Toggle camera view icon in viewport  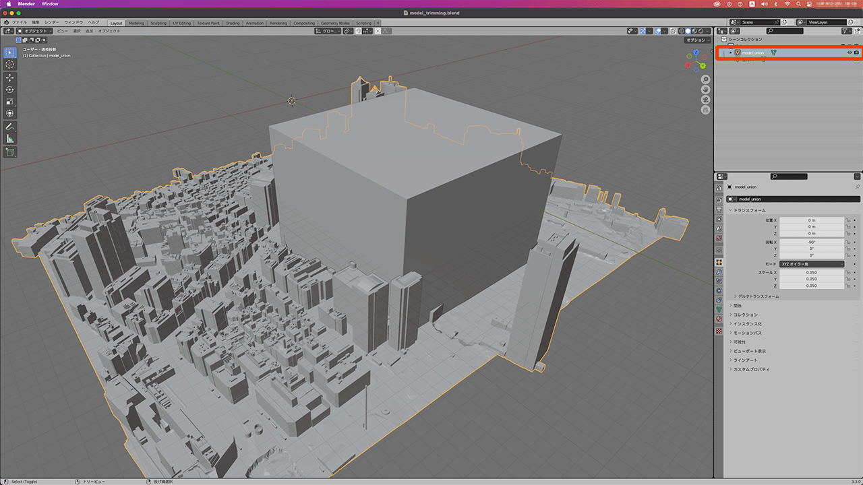pyautogui.click(x=705, y=99)
